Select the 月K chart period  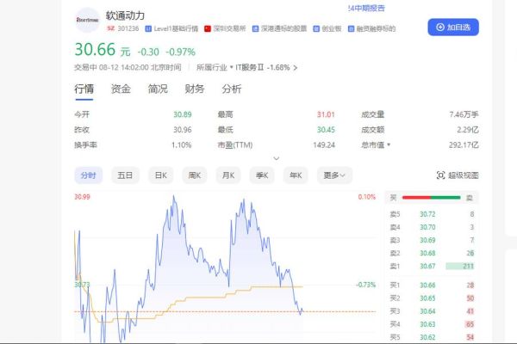228,175
